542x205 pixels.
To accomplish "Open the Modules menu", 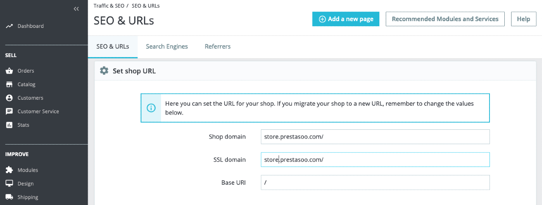I will tap(28, 170).
